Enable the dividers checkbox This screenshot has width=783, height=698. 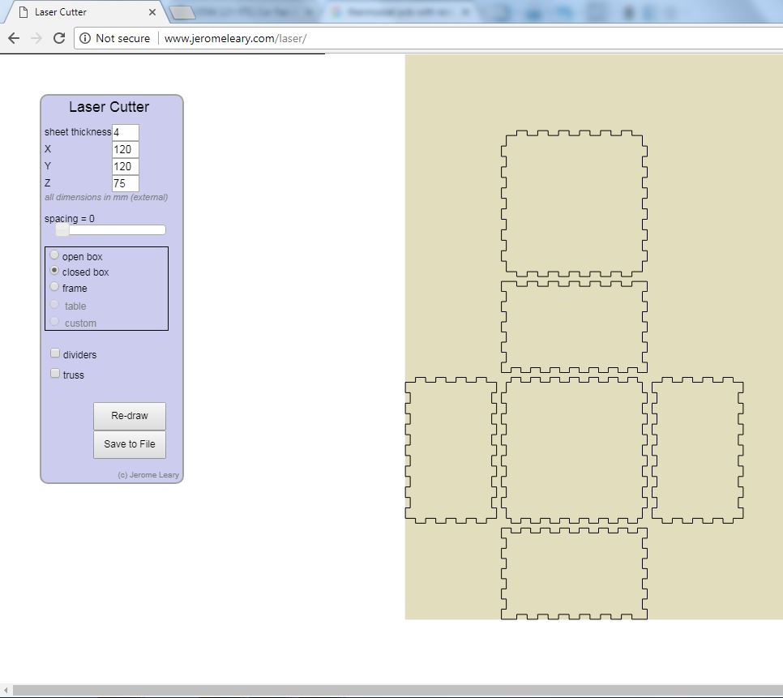point(54,353)
